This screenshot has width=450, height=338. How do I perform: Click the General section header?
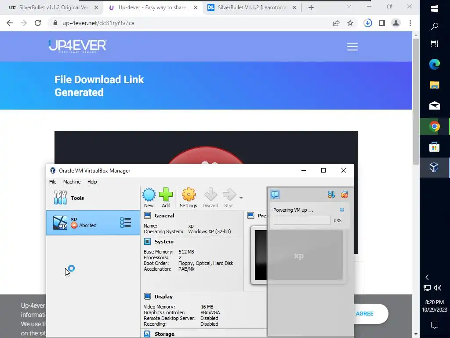click(164, 216)
